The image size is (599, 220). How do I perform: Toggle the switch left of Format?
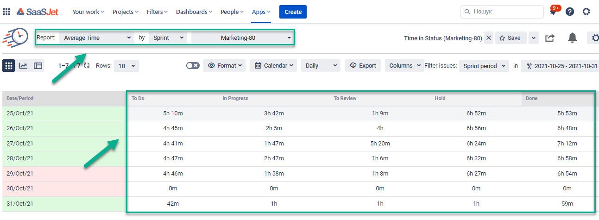pos(193,66)
